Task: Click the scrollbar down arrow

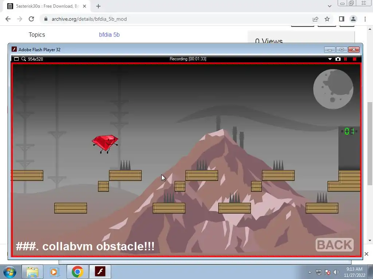Action: [x=370, y=240]
